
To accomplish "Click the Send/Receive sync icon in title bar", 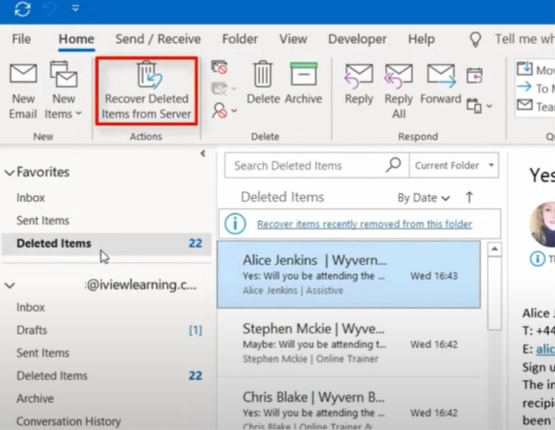I will click(x=23, y=9).
